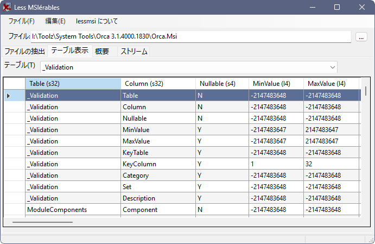
Task: Click the Less MSIérables app icon
Action: pos(7,7)
